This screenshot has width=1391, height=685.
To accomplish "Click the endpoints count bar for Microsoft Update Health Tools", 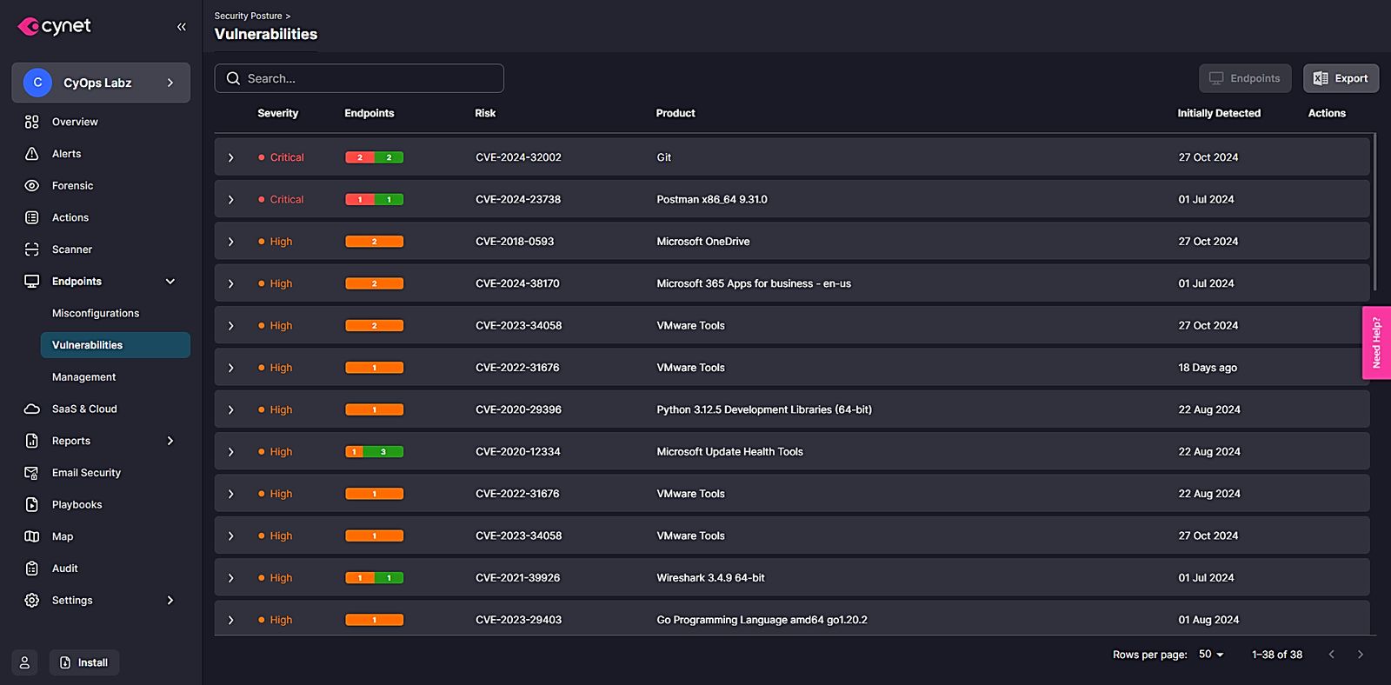I will tap(374, 452).
